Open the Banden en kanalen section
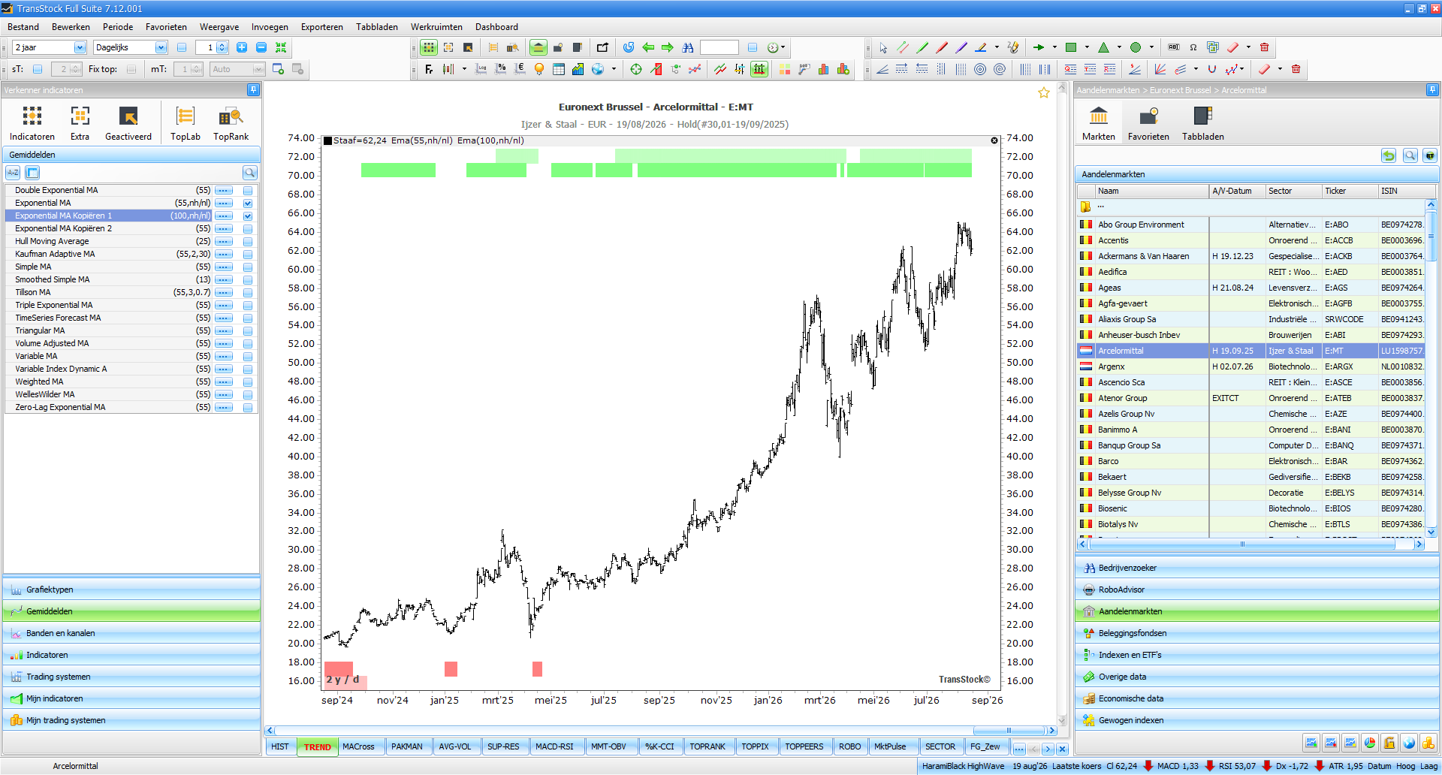This screenshot has width=1442, height=775. 132,633
